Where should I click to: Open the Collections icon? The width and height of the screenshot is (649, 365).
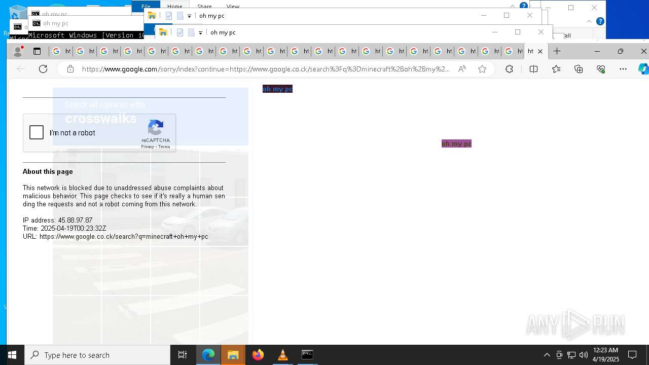[x=579, y=69]
